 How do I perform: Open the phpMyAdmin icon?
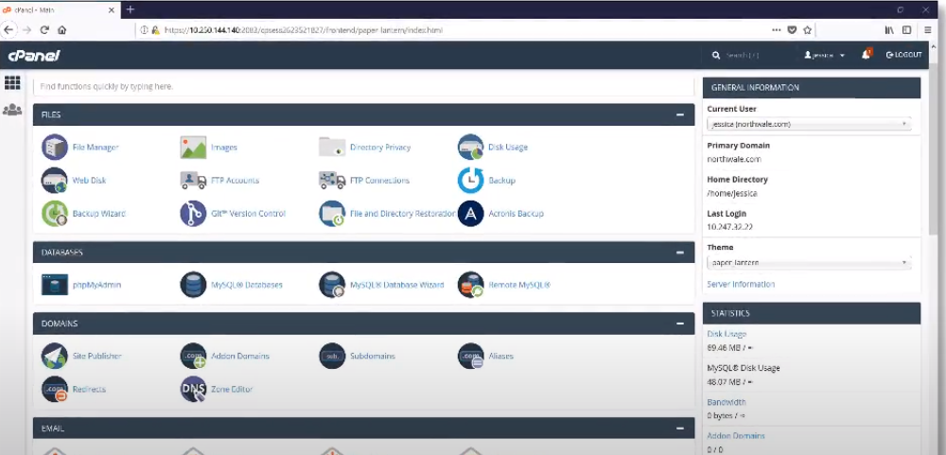pos(54,284)
